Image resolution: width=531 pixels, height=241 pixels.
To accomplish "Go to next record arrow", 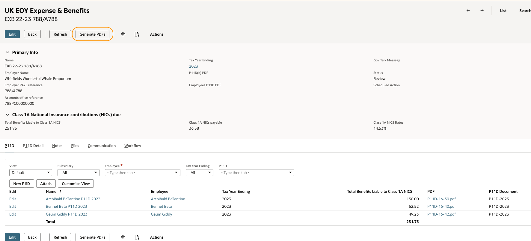I will (482, 10).
